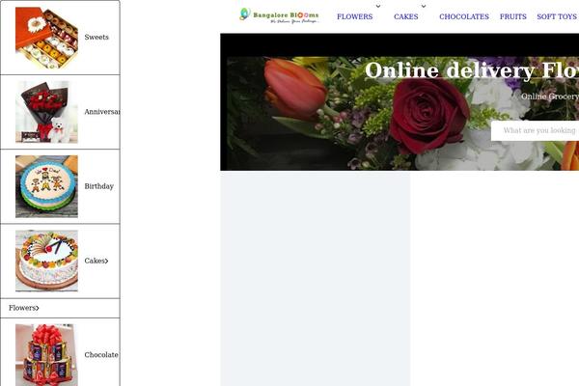Select the FRUITS menu item
Screen dimensions: 579x386
coord(513,16)
